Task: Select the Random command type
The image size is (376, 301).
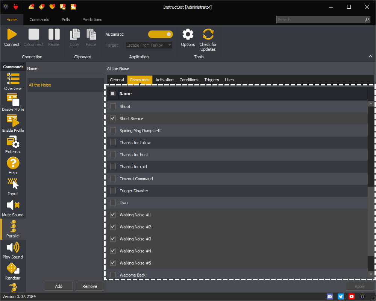Action: point(13,272)
